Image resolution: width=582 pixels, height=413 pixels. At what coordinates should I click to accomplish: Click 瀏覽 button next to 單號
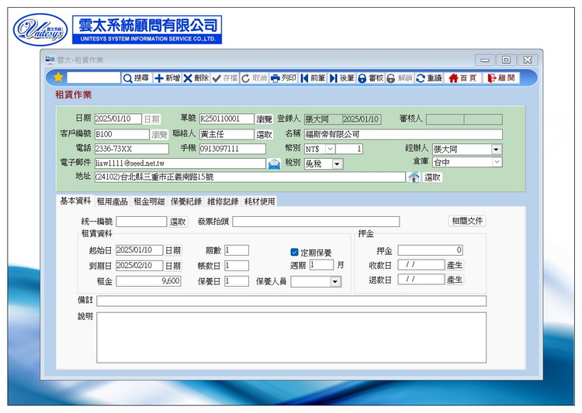click(265, 119)
